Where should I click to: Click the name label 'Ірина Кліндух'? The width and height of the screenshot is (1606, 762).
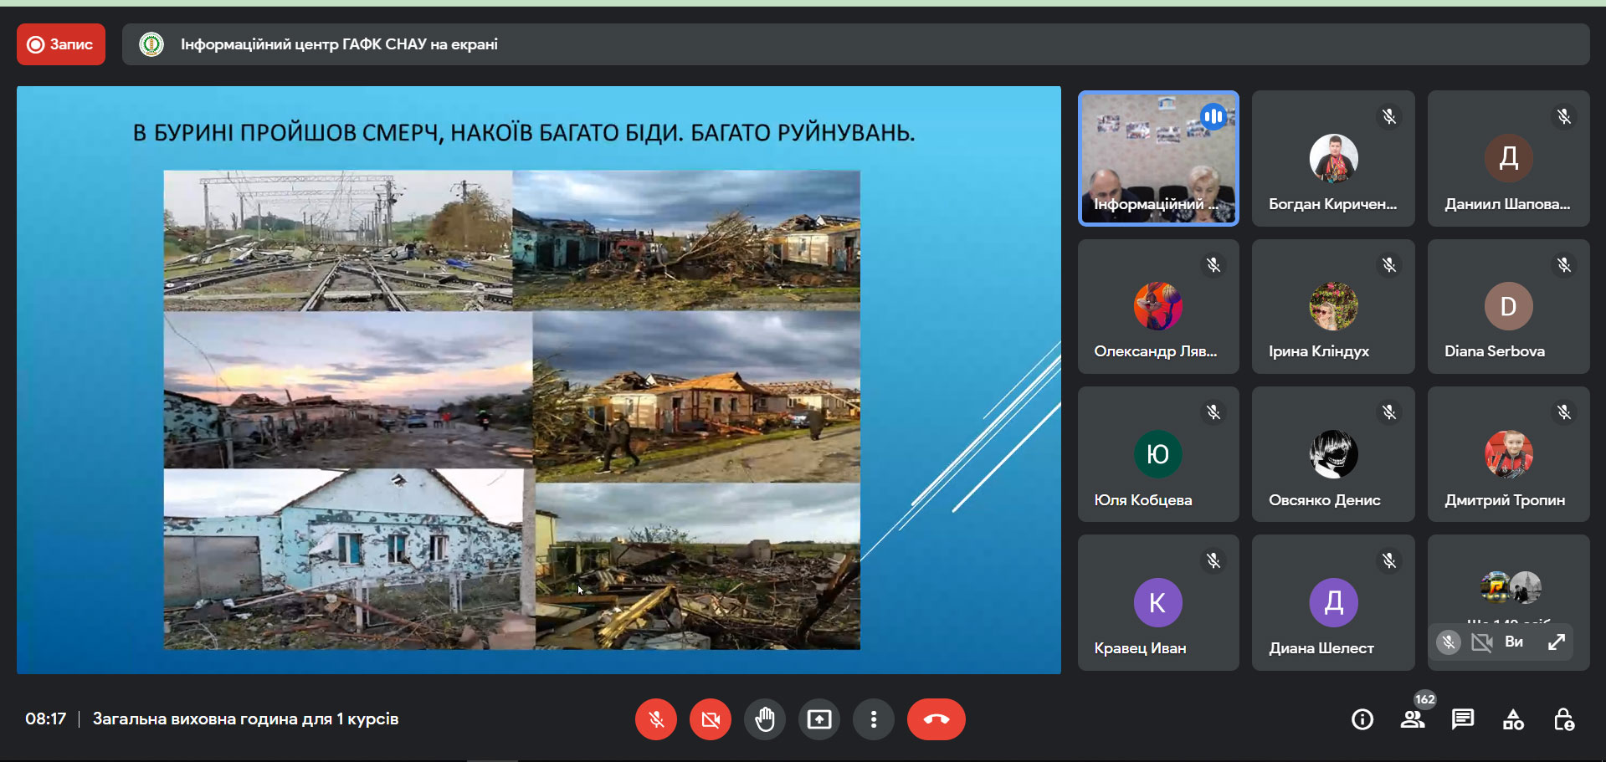(x=1319, y=351)
